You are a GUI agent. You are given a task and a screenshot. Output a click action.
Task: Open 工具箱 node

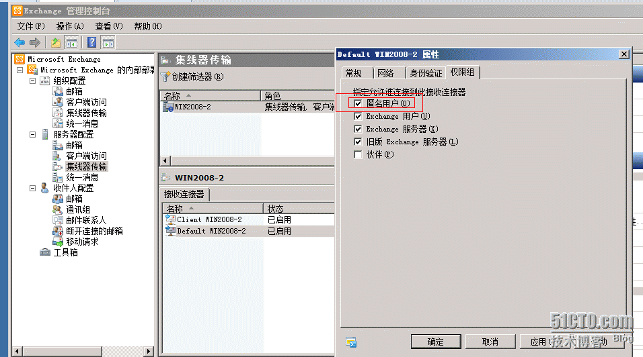tap(66, 252)
